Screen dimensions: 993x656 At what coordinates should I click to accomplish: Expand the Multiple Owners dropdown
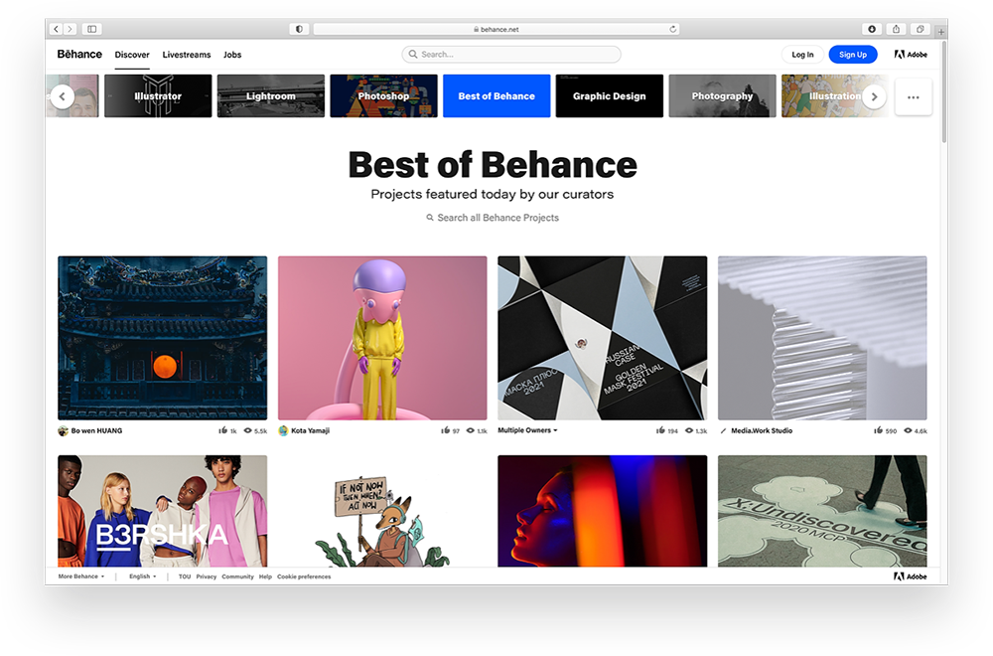527,430
